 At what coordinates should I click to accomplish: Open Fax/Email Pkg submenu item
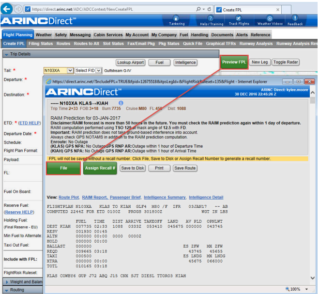(141, 44)
